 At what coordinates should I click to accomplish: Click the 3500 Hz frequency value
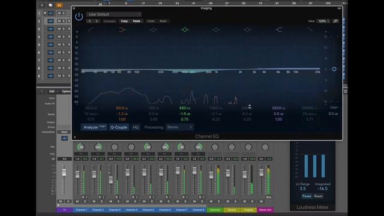[x=278, y=108]
